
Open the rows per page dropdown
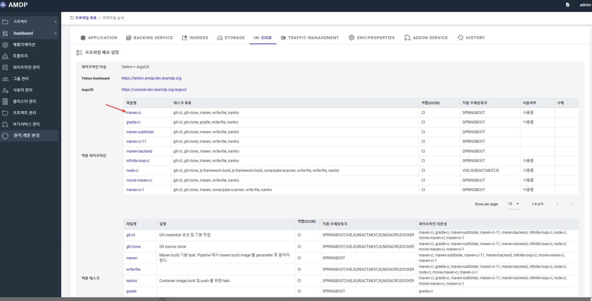pyautogui.click(x=514, y=204)
